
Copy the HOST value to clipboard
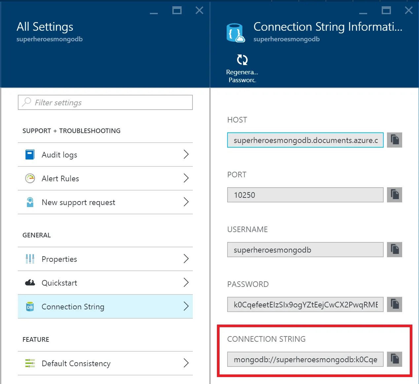click(395, 140)
